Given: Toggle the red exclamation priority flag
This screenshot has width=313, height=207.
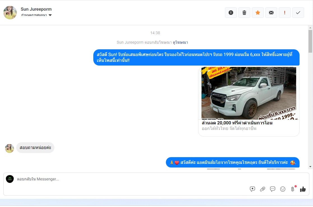Looking at the screenshot, I should point(285,13).
